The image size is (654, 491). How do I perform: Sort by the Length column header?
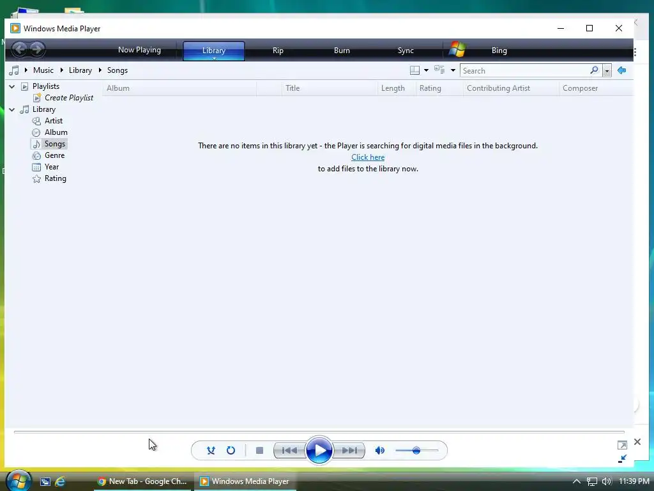click(397, 88)
